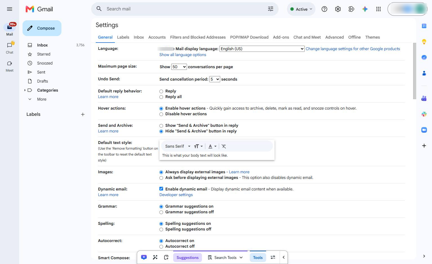Click Change language settings for other Google products

pos(353,49)
